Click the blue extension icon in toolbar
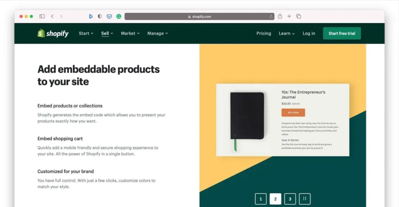 click(91, 16)
